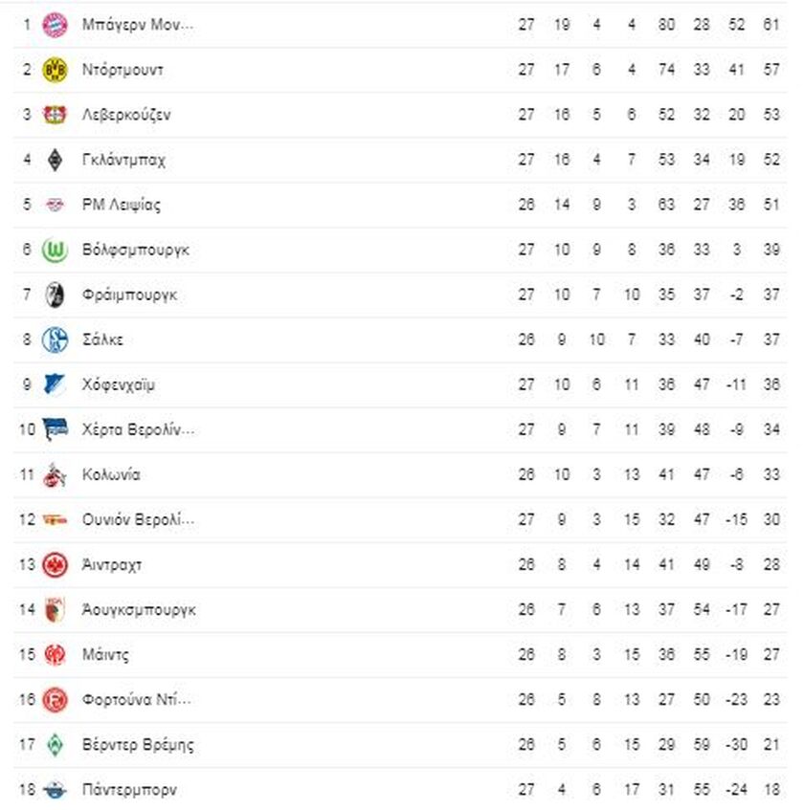Open the Ντόρτμουντ team link
Screen dimensions: 804x810
click(123, 70)
